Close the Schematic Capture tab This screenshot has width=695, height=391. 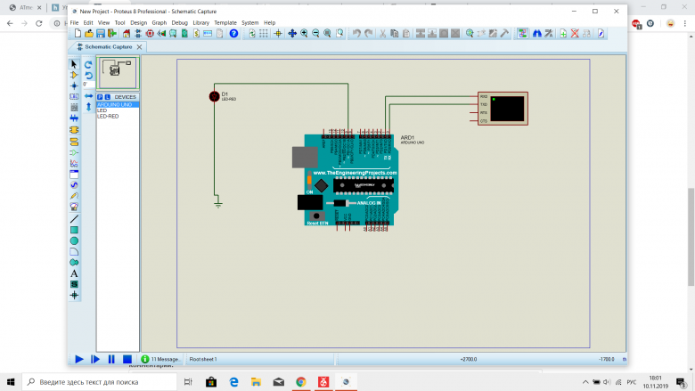point(139,47)
